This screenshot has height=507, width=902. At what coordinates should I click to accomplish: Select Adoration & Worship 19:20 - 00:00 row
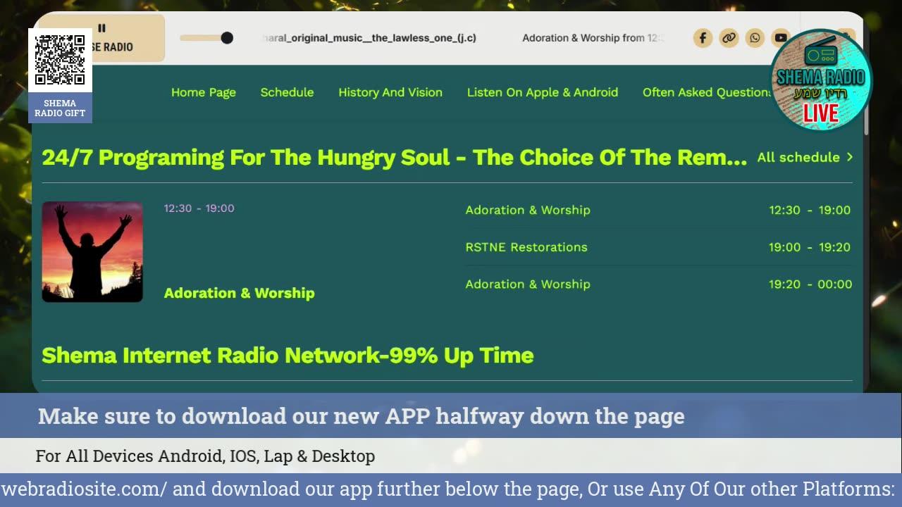coord(658,284)
